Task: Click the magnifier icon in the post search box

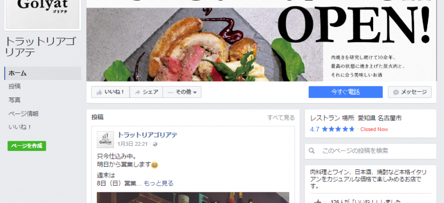Action: pyautogui.click(x=312, y=151)
